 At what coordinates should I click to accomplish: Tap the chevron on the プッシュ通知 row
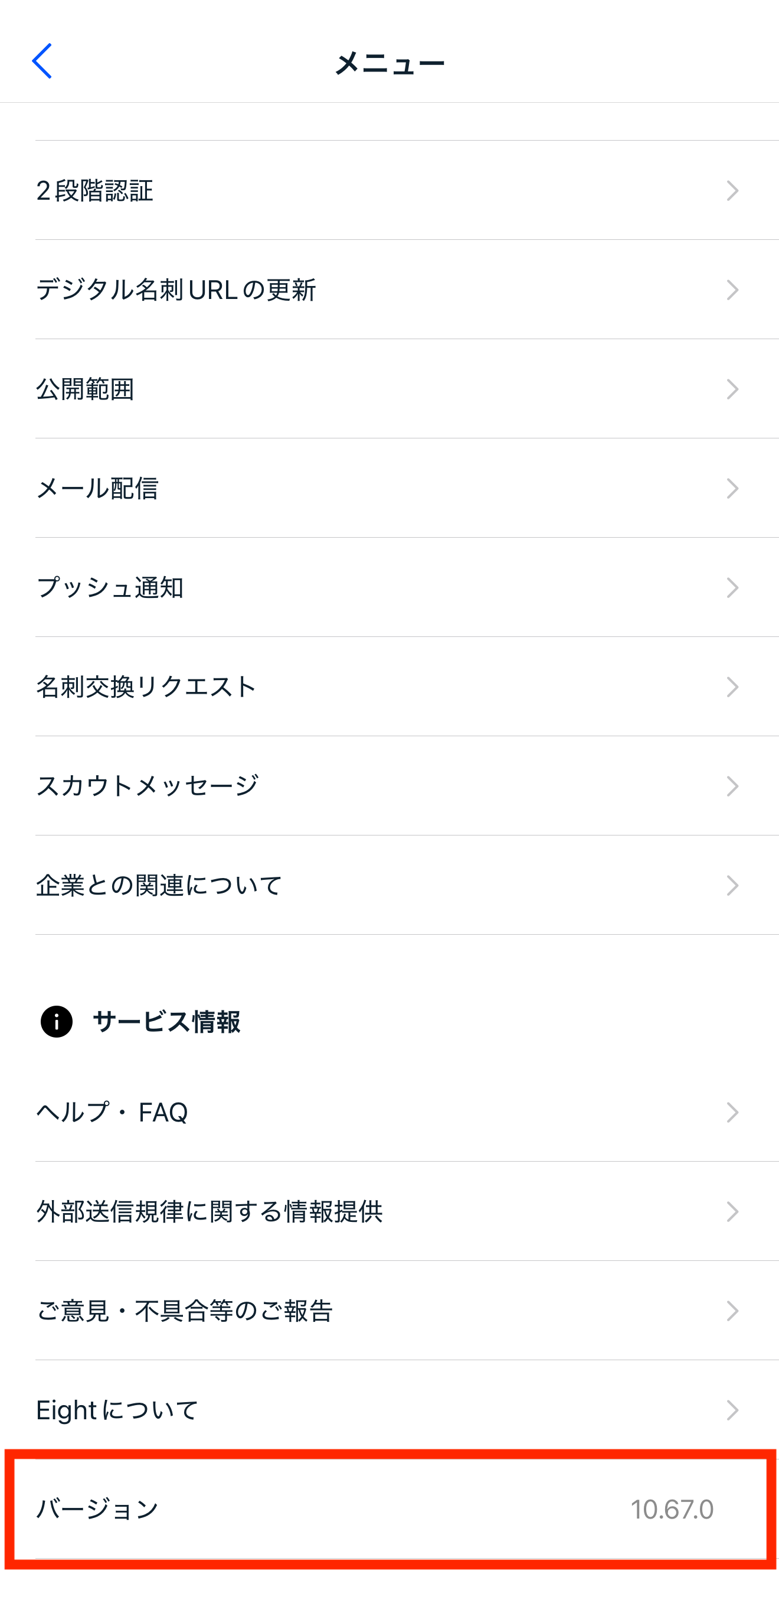pyautogui.click(x=732, y=588)
